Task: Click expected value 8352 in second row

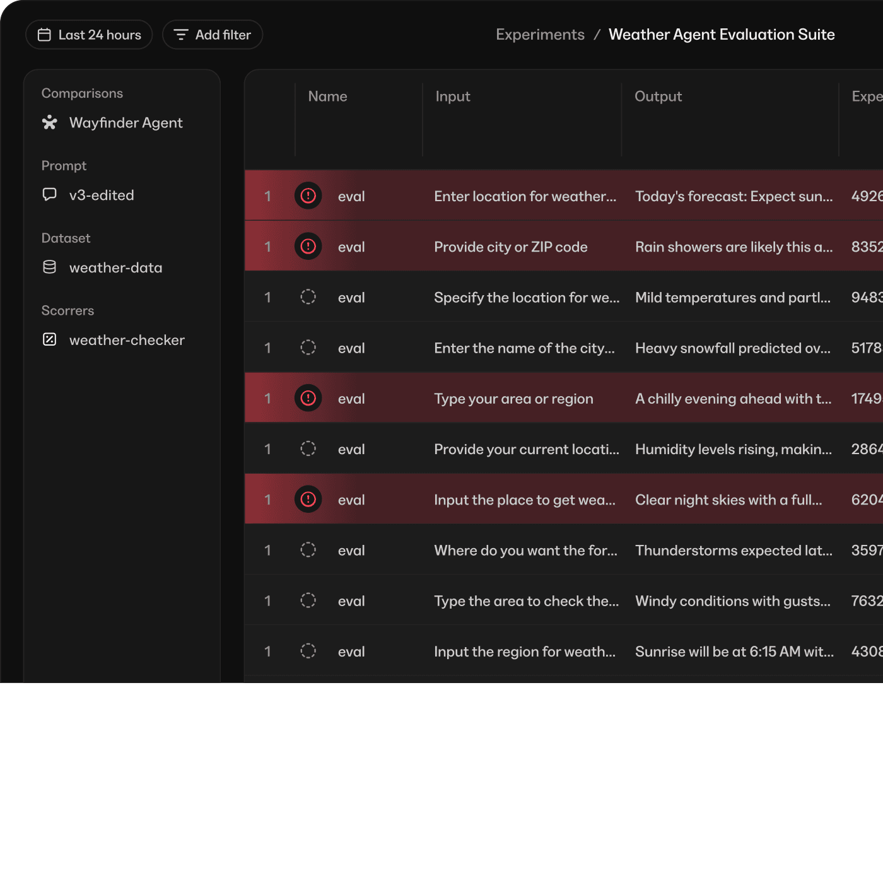Action: click(867, 247)
